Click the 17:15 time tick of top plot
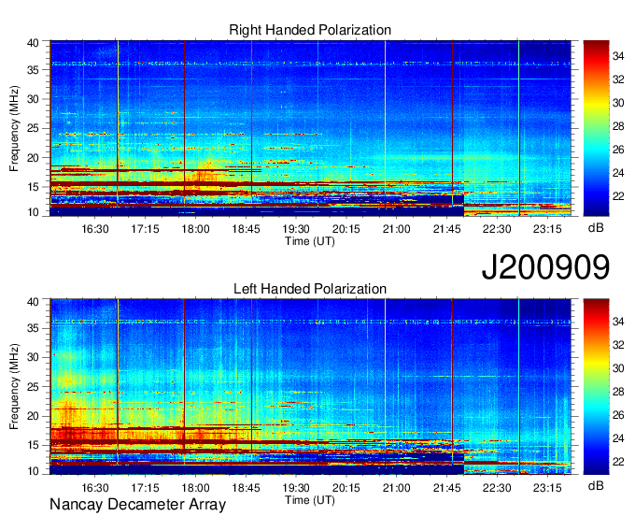This screenshot has width=635, height=516. tap(145, 229)
